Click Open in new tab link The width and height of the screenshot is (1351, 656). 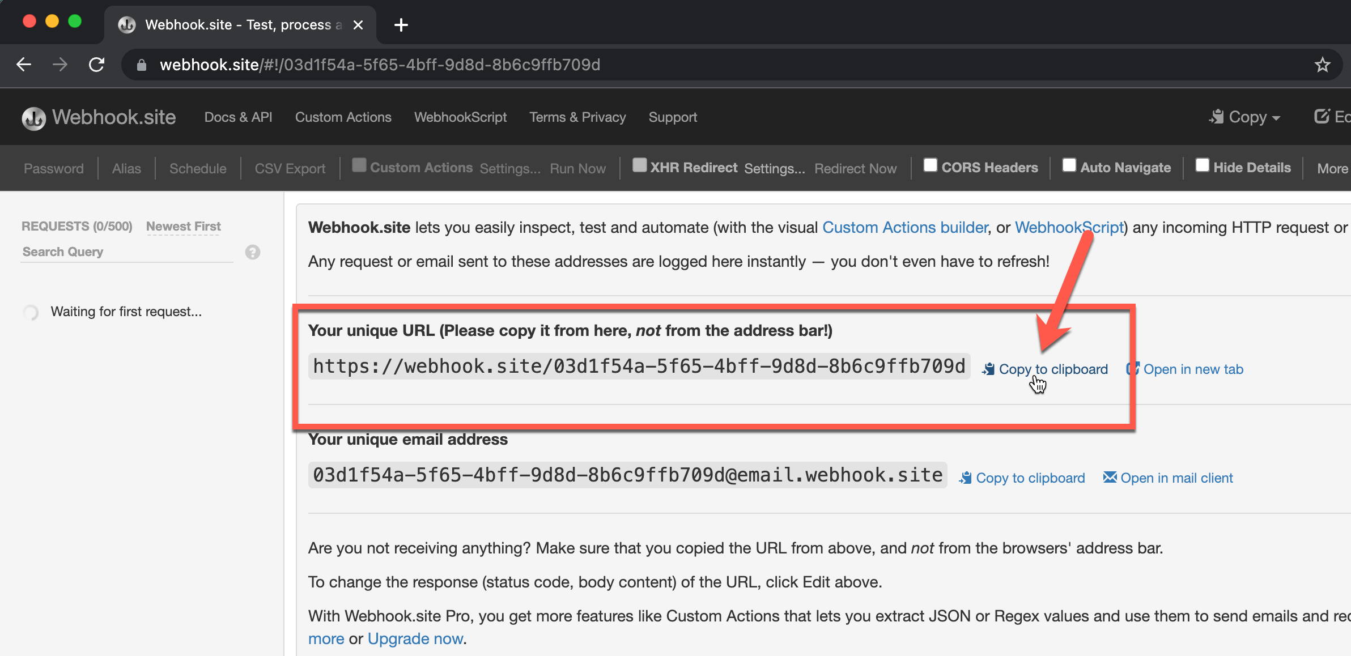(1193, 369)
